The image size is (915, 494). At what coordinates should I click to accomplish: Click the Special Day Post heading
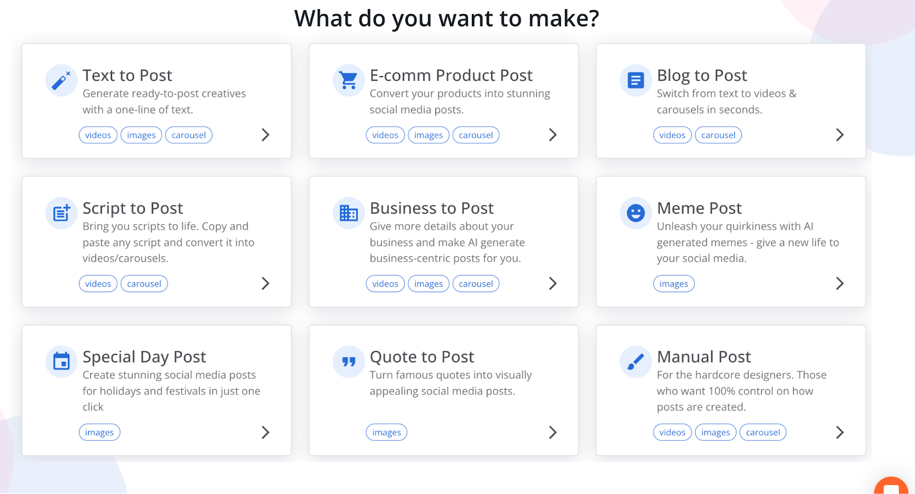144,357
